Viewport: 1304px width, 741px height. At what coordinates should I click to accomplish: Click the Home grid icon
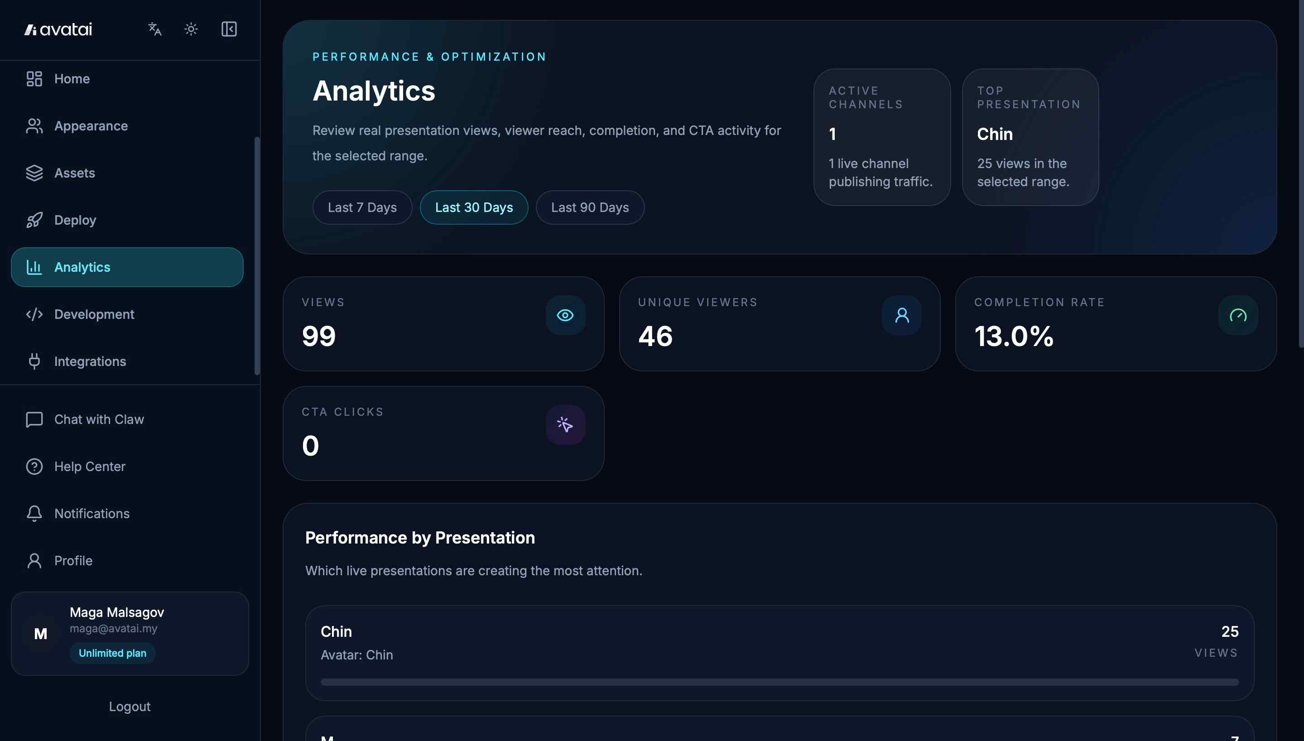click(34, 79)
